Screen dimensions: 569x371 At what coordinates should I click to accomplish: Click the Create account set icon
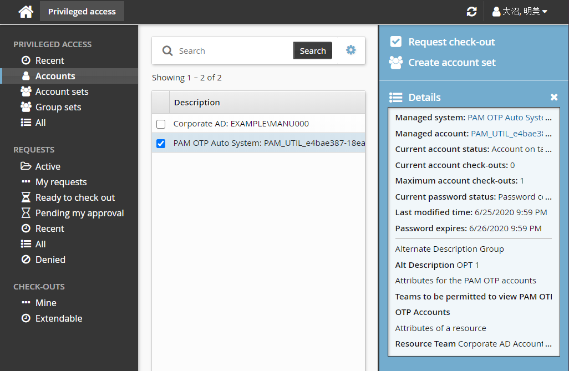[395, 62]
